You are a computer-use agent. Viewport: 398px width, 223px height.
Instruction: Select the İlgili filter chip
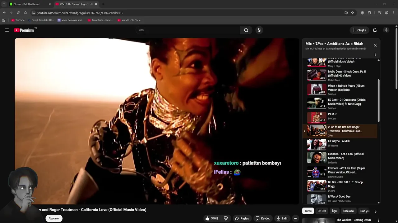[x=335, y=211]
